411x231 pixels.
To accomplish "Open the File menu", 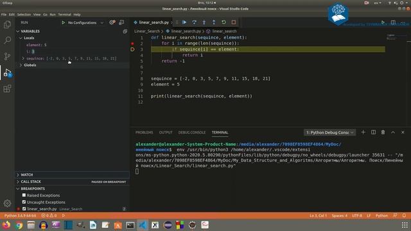I will click(x=4, y=15).
